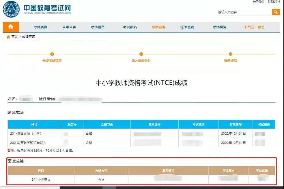284x189 pixels.
Task: Open the 公示公告 menu
Action: [x=69, y=27]
